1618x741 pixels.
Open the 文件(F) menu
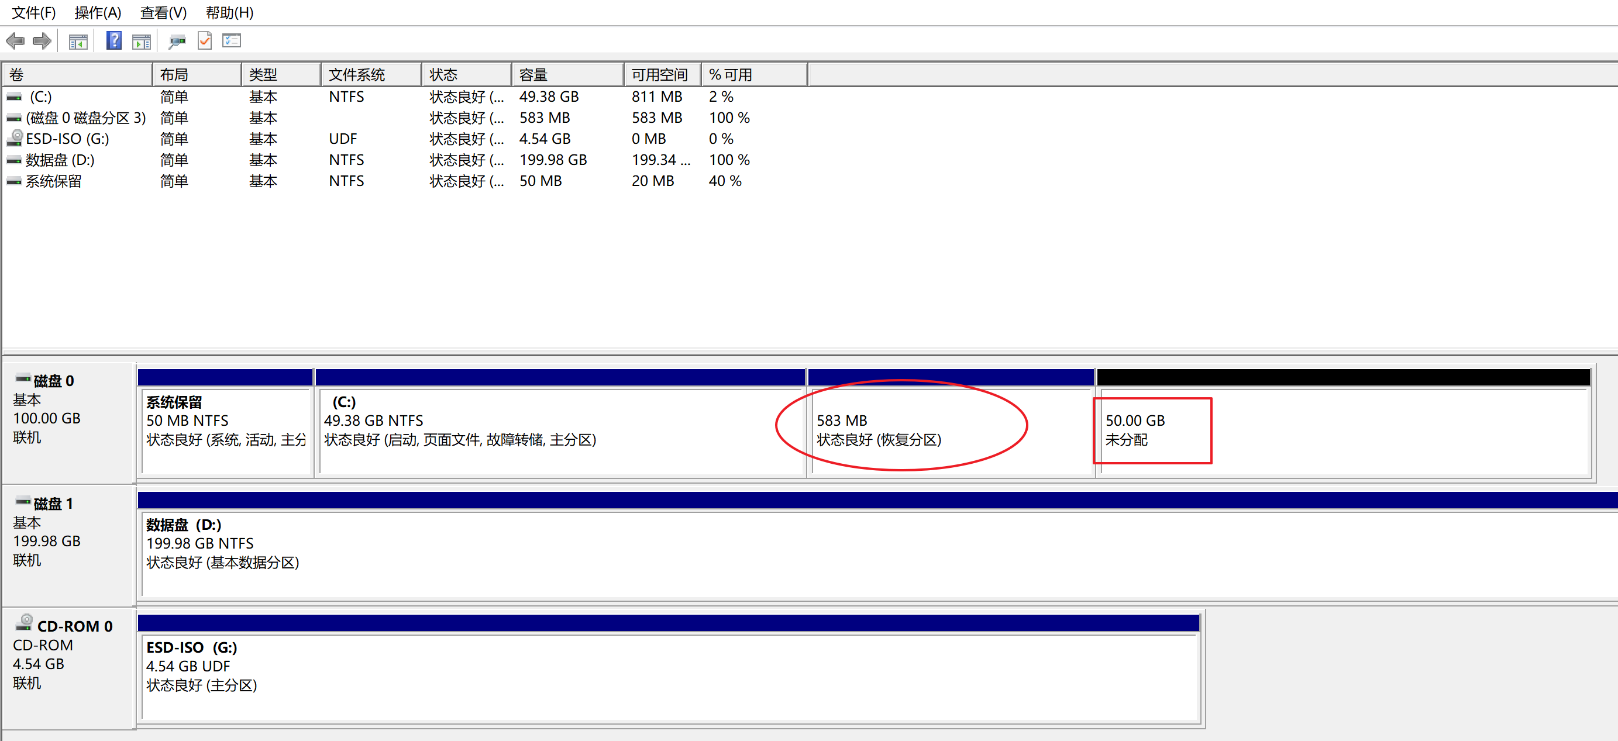(34, 12)
